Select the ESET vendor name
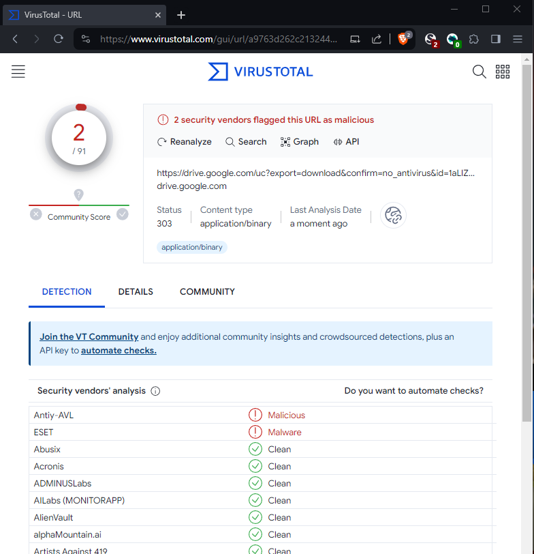This screenshot has width=534, height=554. coord(44,432)
